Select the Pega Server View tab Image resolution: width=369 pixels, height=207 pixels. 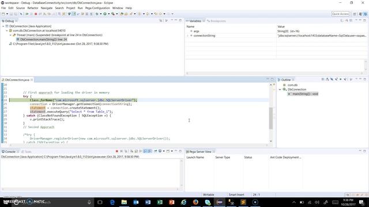200,152
